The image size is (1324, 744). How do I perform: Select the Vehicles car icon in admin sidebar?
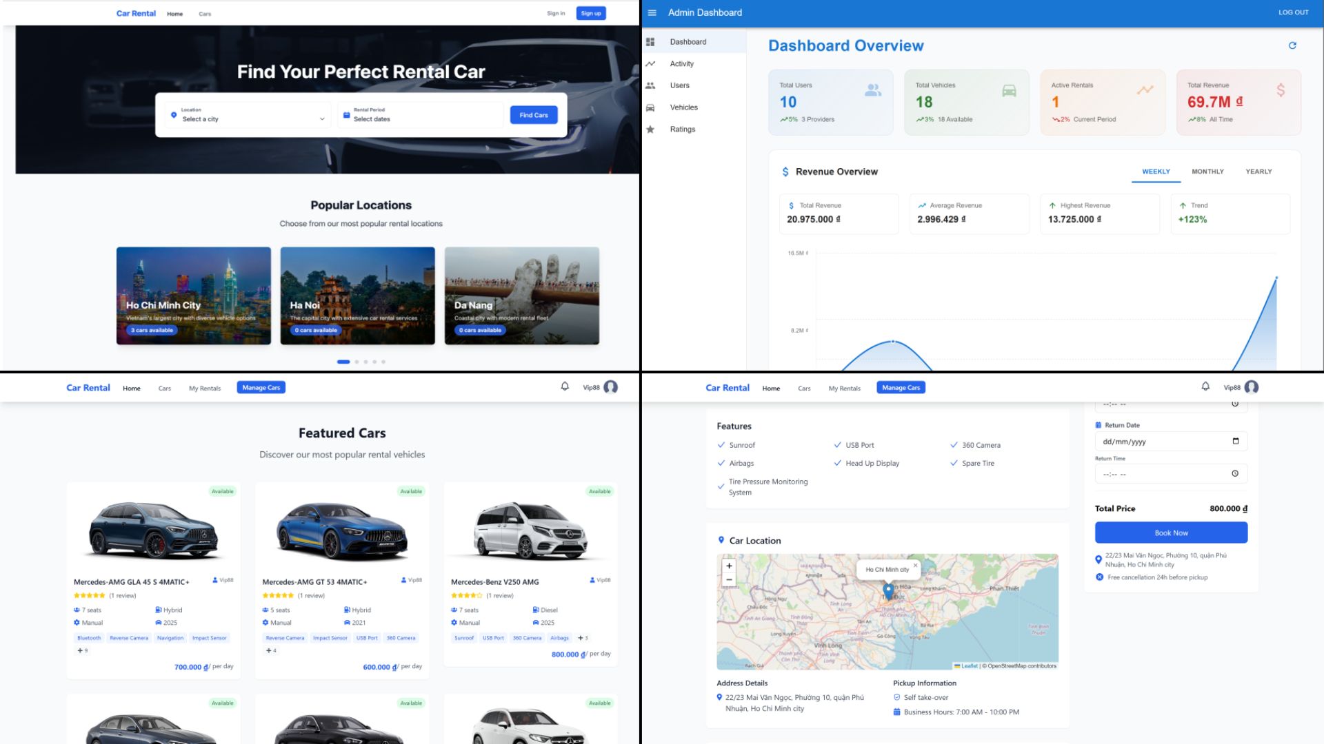(652, 107)
